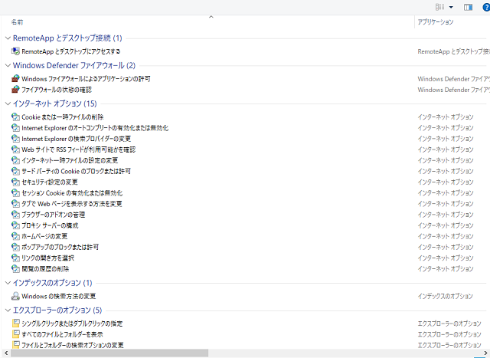Click icon beside Internet Explorer の検索プロバイダーの変更

coord(15,139)
